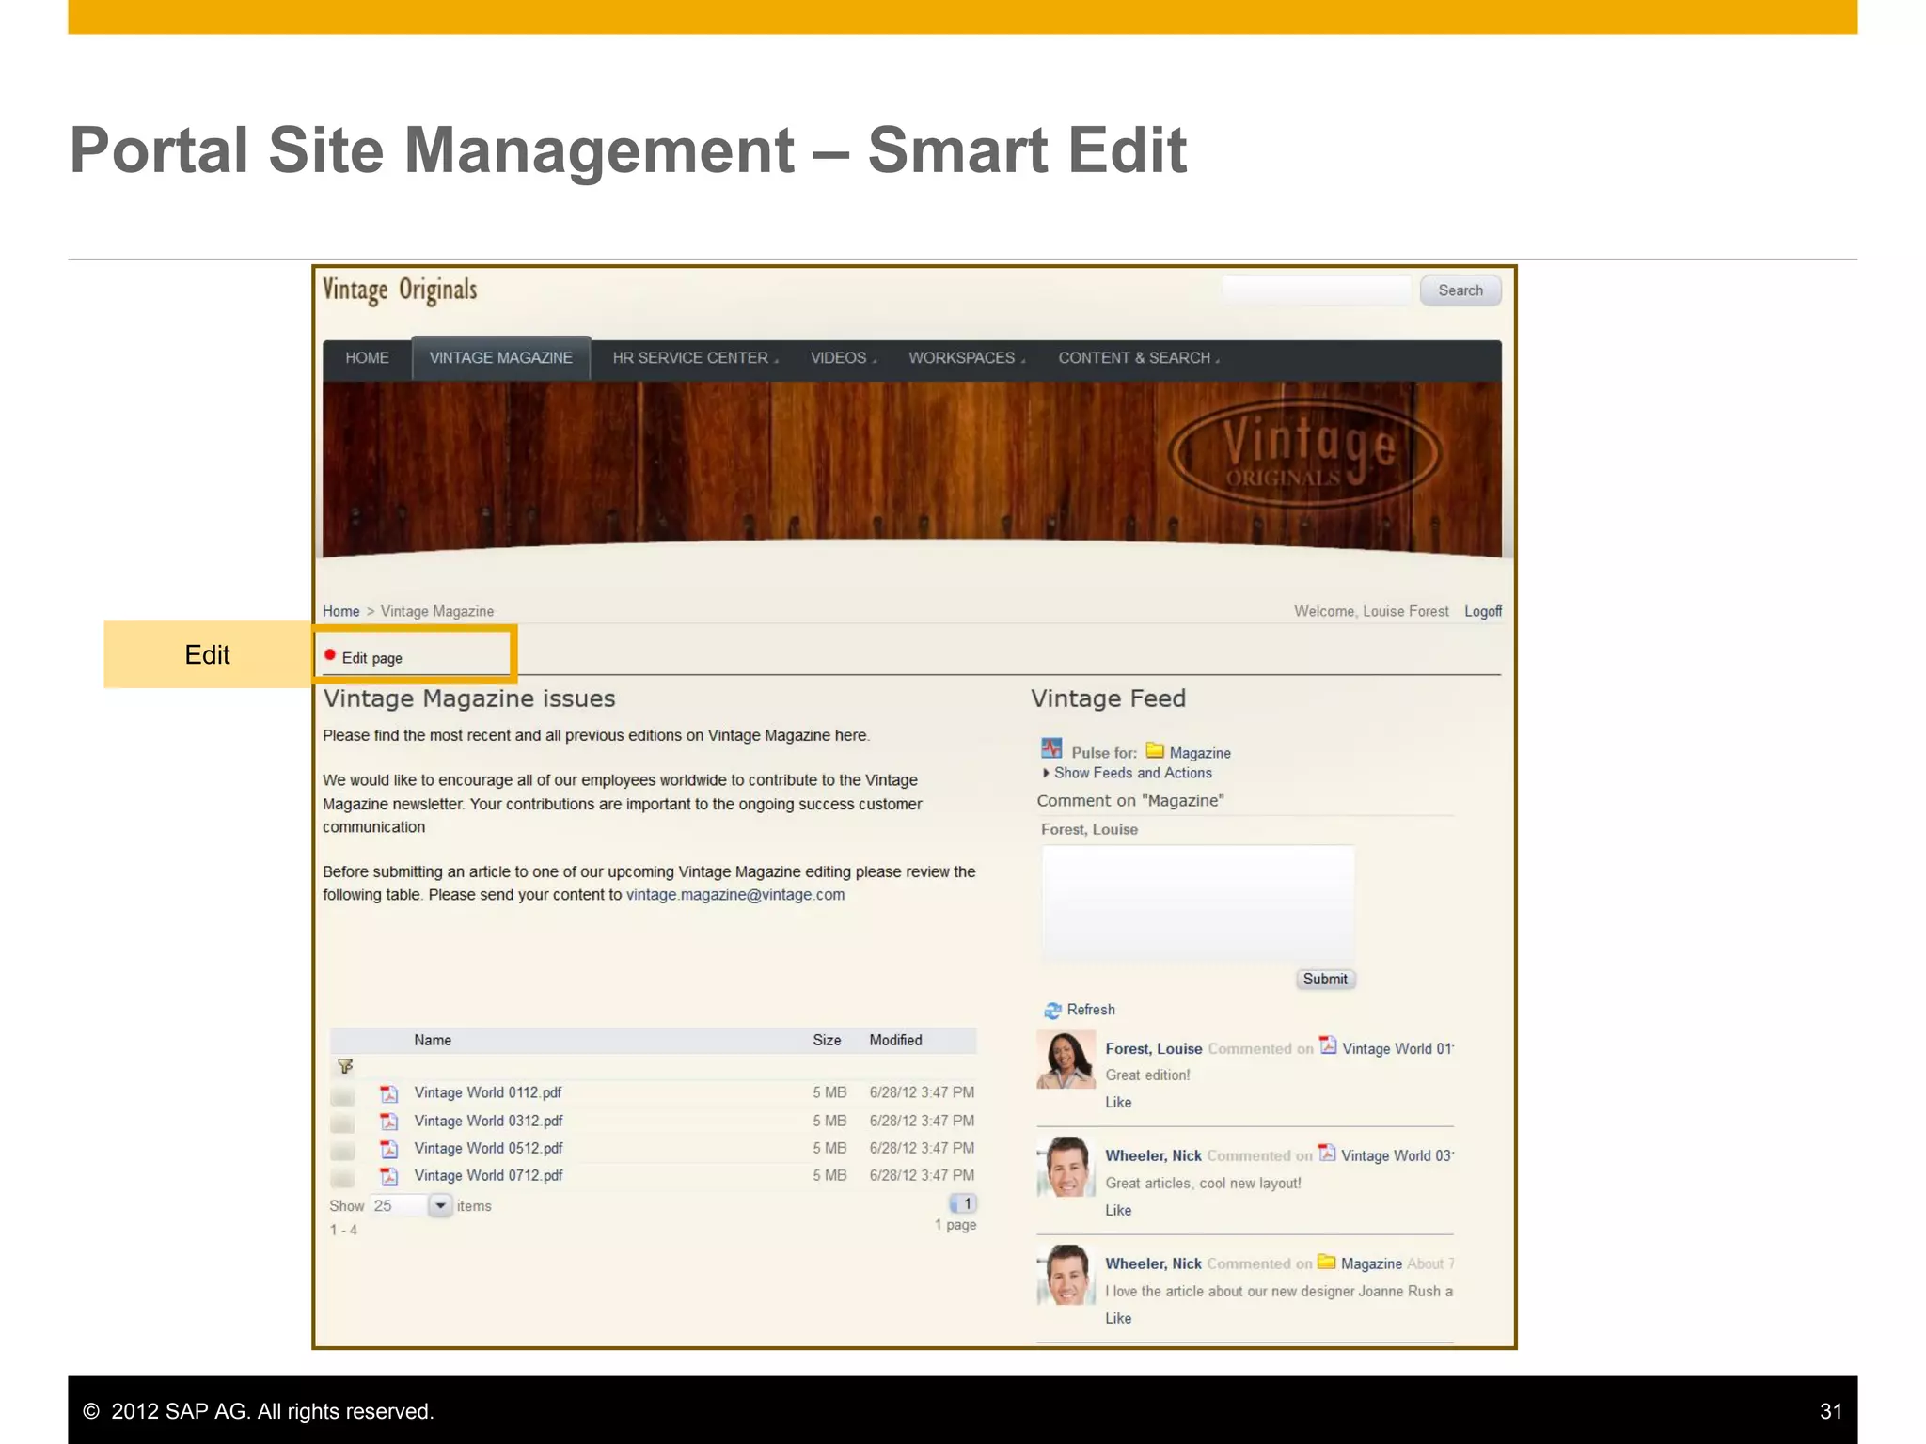Open Vintage World 0712.pdf file link
Image resolution: width=1926 pixels, height=1444 pixels.
[488, 1175]
